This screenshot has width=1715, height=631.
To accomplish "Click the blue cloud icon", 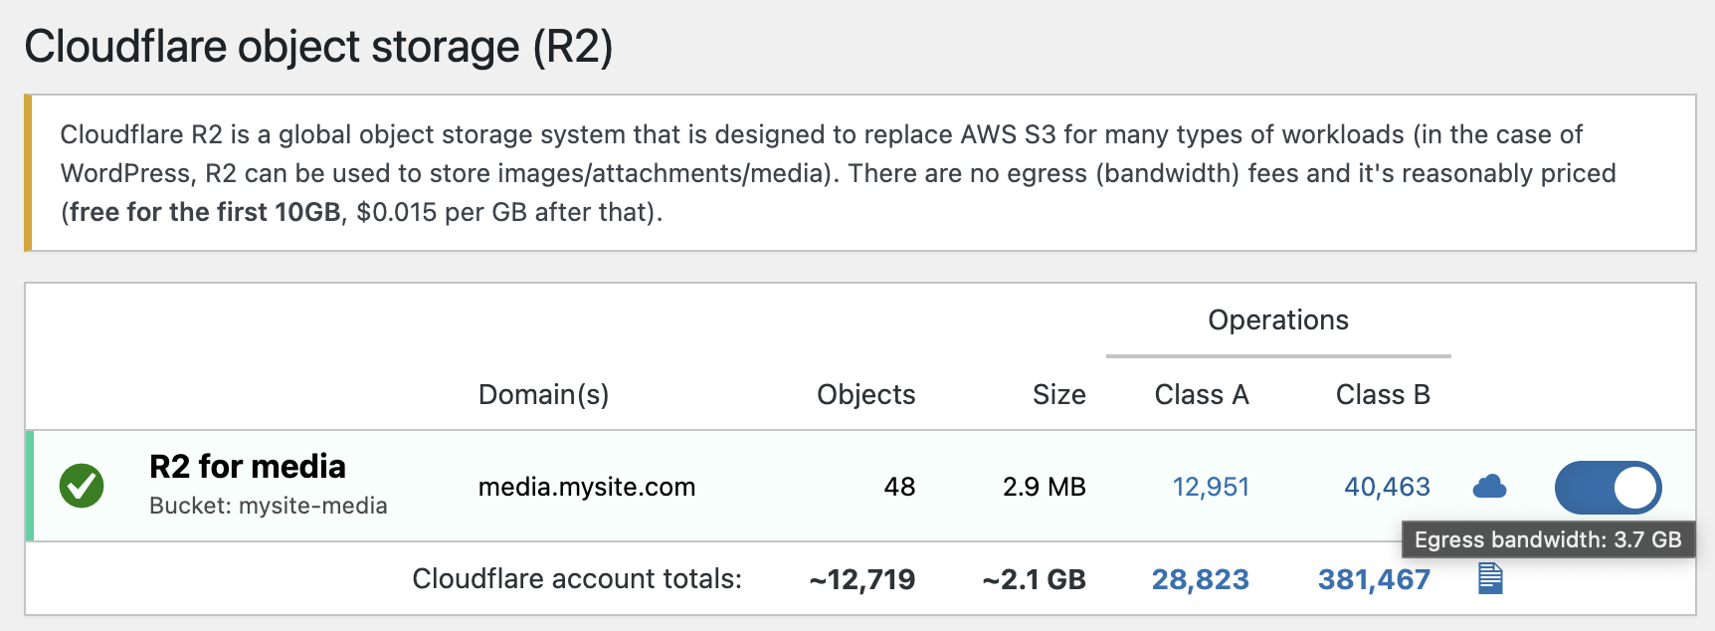I will click(x=1489, y=487).
